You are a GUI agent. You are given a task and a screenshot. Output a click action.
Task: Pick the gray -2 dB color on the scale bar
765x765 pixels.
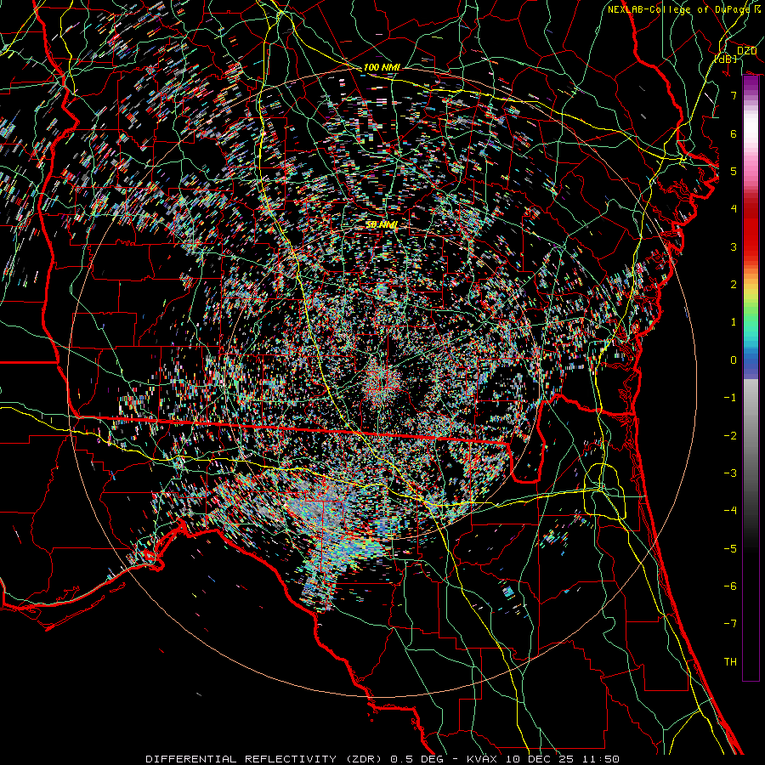click(x=751, y=436)
